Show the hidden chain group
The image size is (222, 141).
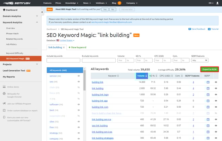[x=79, y=87]
